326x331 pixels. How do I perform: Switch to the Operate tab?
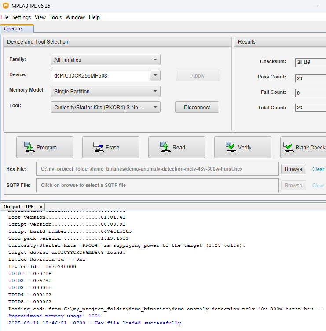click(x=13, y=29)
